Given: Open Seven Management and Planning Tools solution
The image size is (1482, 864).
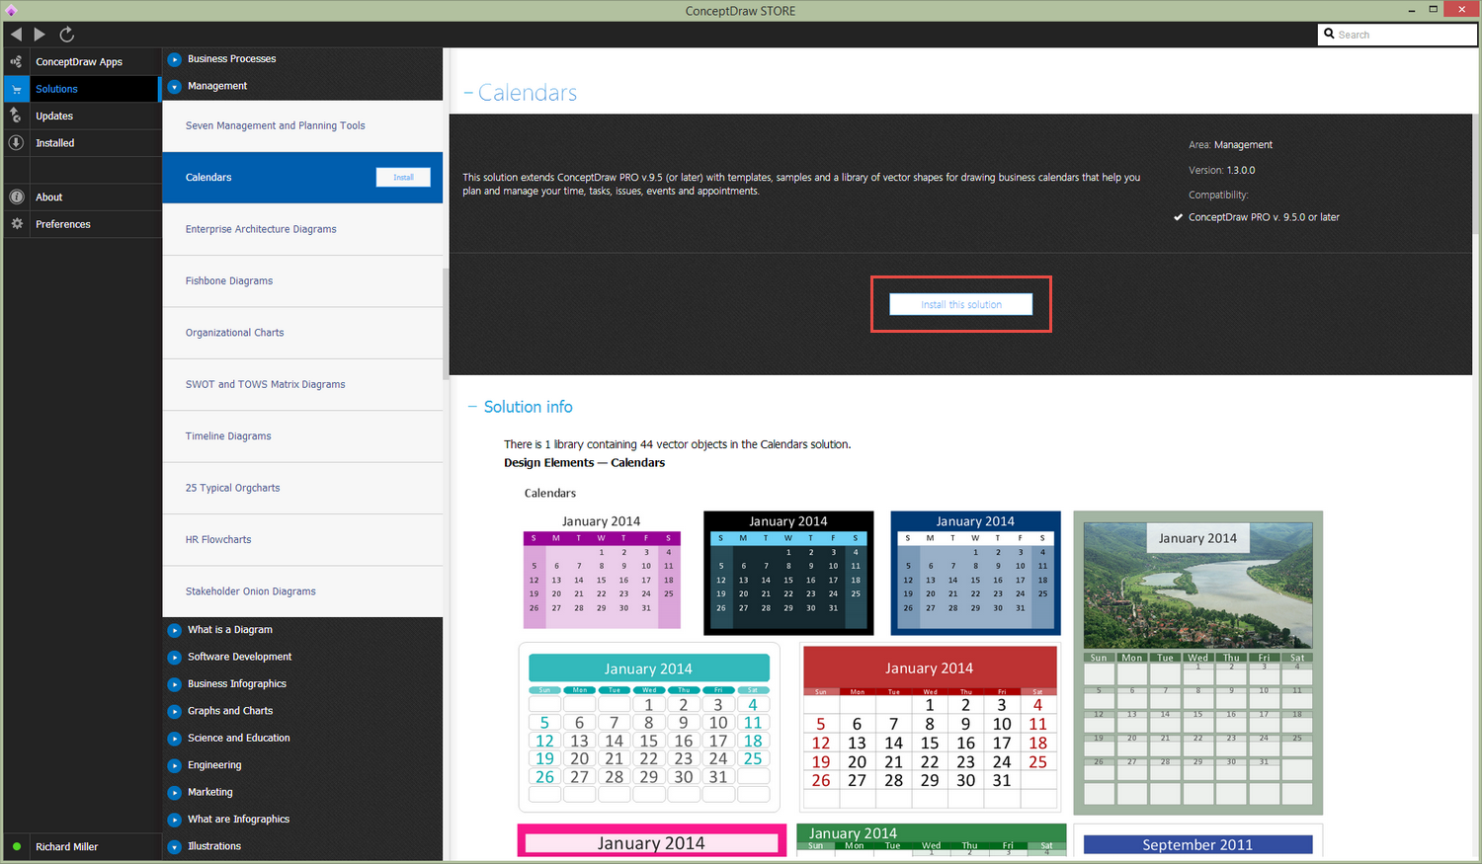Looking at the screenshot, I should [302, 126].
